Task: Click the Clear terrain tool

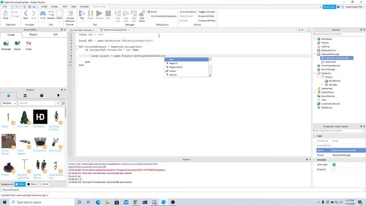Action: [x=29, y=43]
